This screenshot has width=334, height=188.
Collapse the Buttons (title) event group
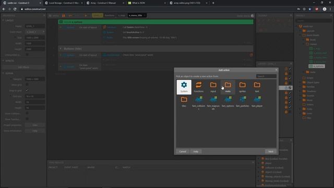[x=61, y=49]
